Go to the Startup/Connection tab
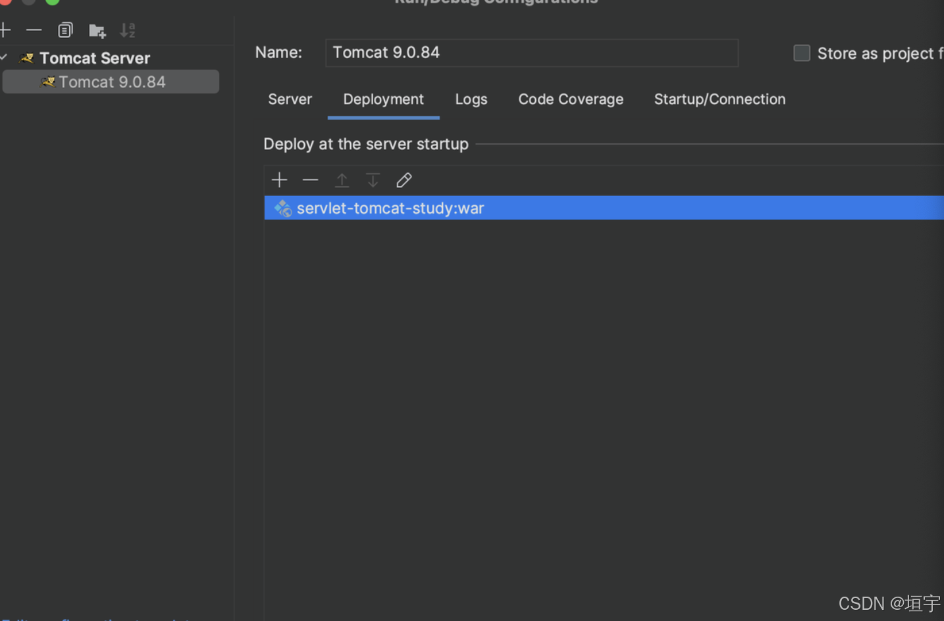 720,99
